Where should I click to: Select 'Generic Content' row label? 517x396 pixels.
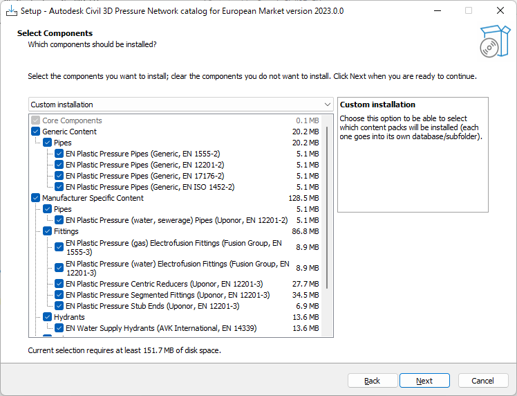click(69, 132)
